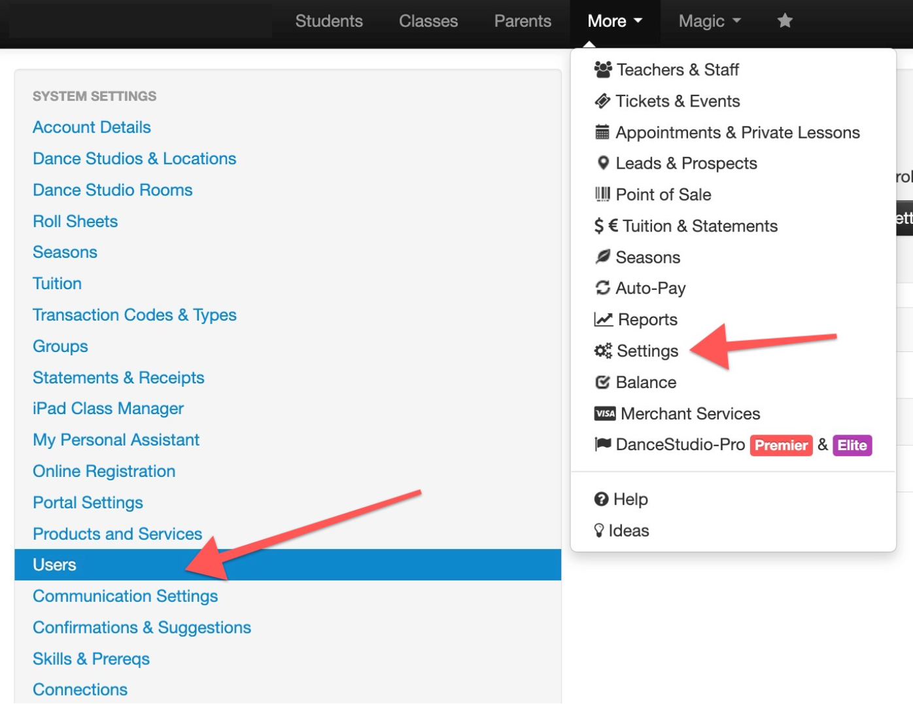Image resolution: width=913 pixels, height=704 pixels.
Task: Click the gears icon beside Settings
Action: 603,351
